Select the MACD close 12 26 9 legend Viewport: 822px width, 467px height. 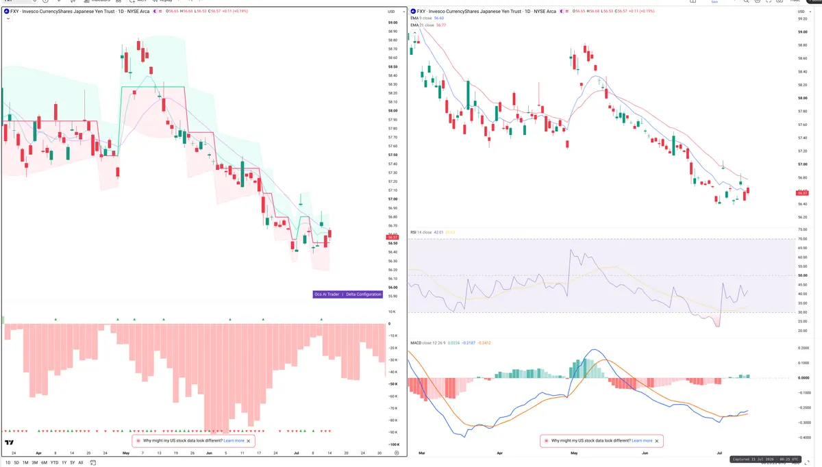coord(428,342)
